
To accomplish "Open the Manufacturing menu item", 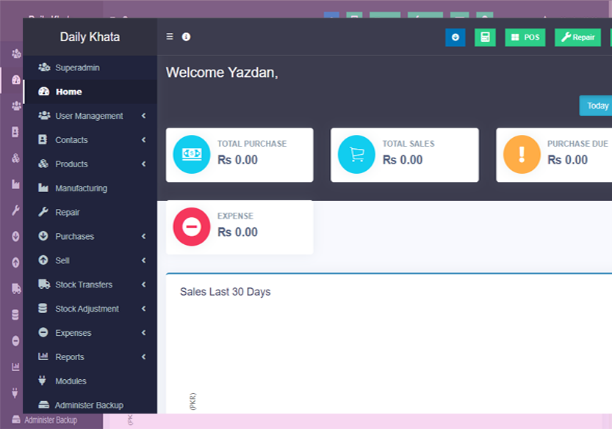I will coord(81,188).
